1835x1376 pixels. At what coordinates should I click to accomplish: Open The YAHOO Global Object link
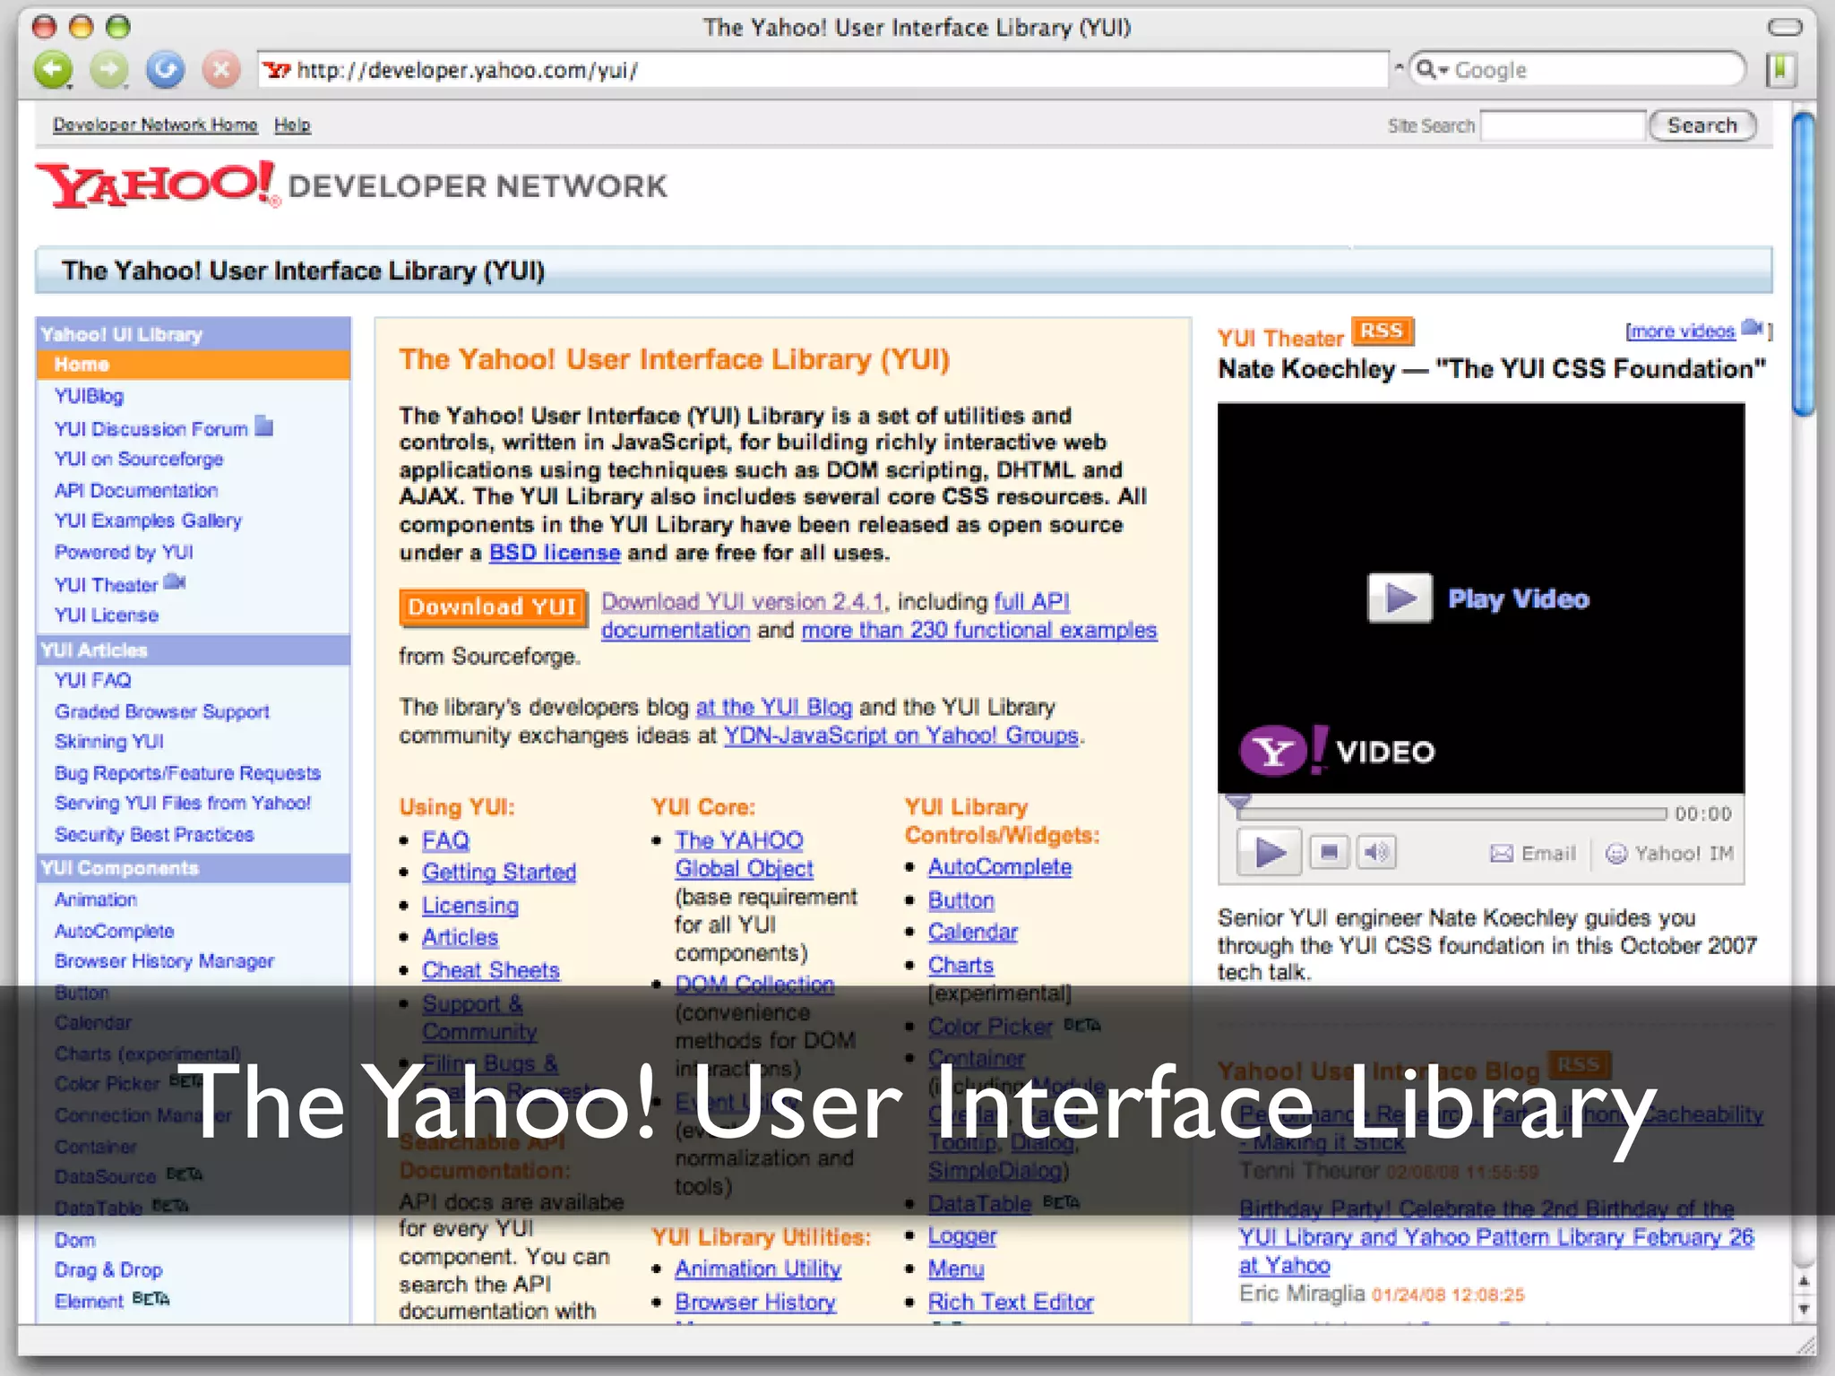744,855
